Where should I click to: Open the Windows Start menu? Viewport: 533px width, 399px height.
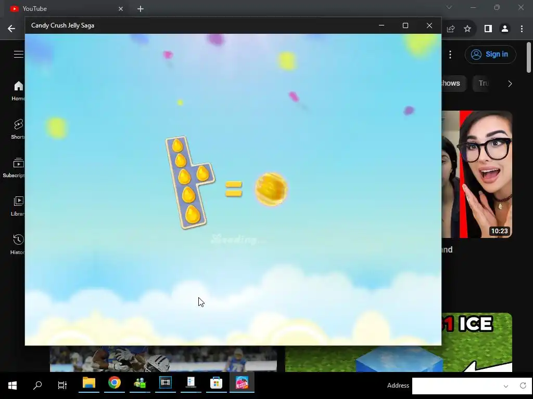click(12, 385)
